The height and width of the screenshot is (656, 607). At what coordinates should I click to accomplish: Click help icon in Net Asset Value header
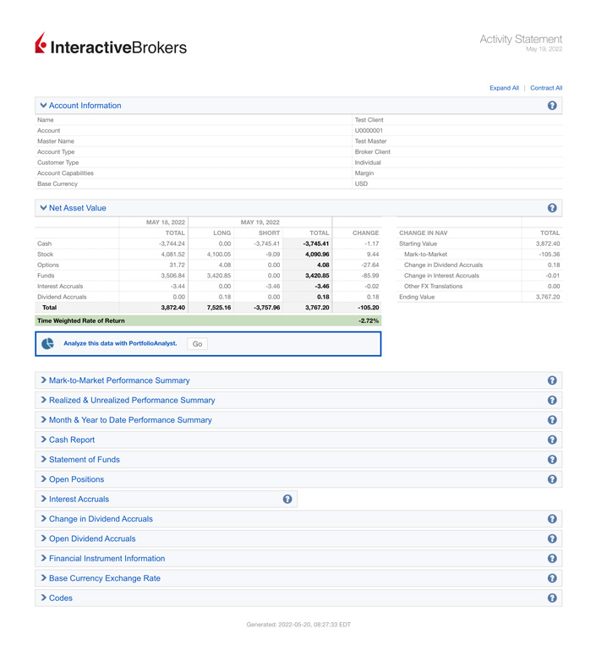tap(552, 208)
